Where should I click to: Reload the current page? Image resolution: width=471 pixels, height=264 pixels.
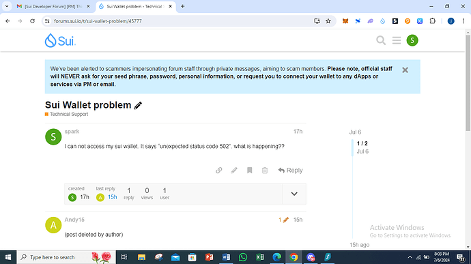pyautogui.click(x=33, y=21)
